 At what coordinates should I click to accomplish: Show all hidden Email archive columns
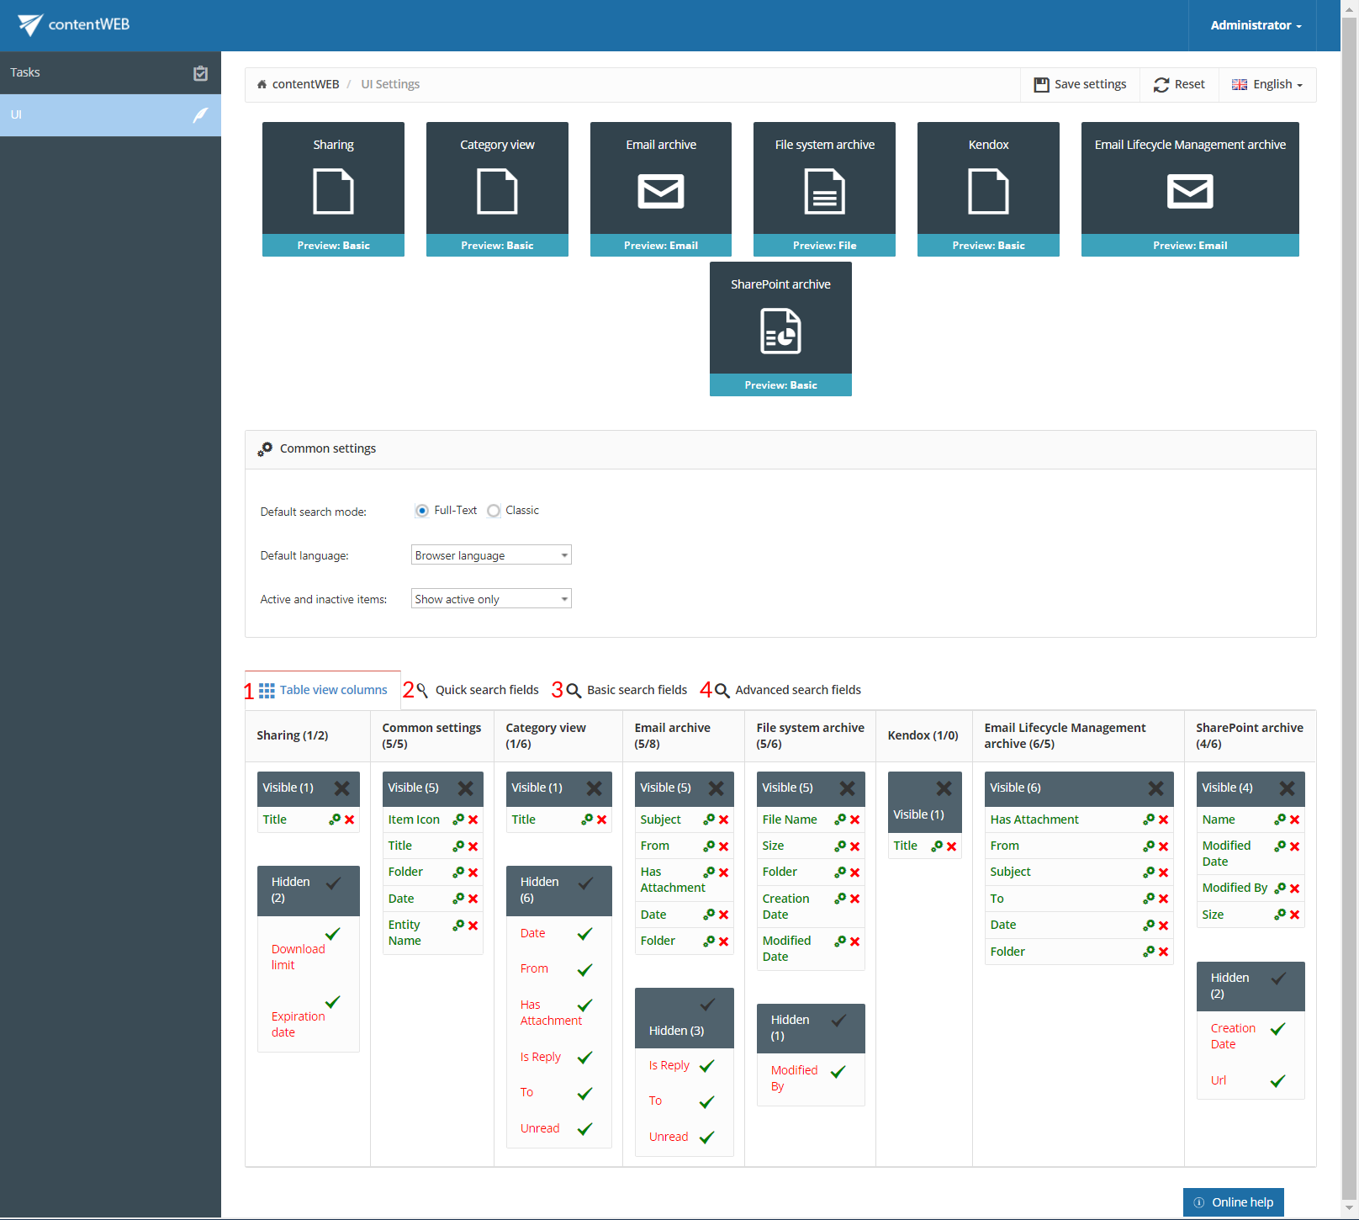coord(708,1005)
